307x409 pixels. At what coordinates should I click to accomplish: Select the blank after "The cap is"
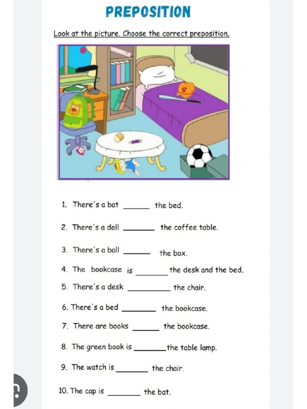124,394
